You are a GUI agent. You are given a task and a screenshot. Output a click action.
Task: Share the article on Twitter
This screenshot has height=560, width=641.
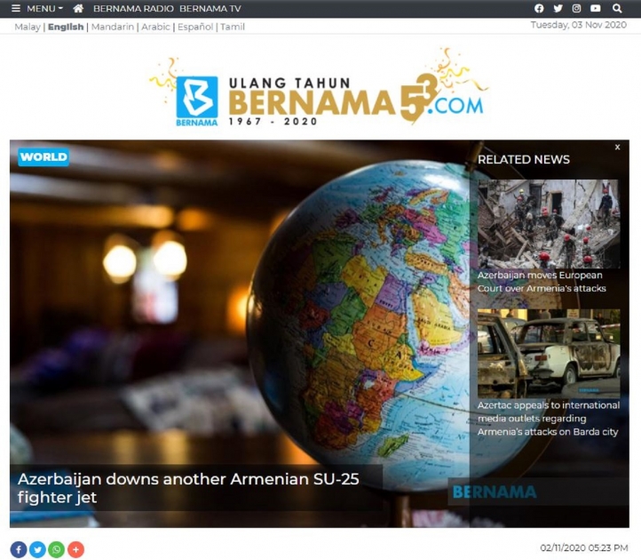point(37,549)
